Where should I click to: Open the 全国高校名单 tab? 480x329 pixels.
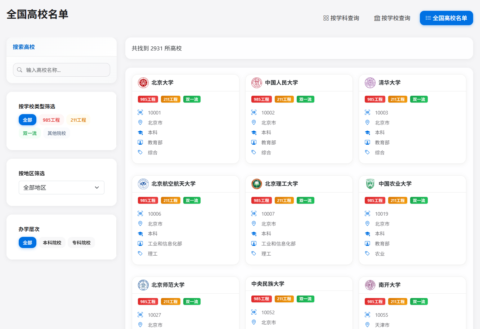(447, 18)
